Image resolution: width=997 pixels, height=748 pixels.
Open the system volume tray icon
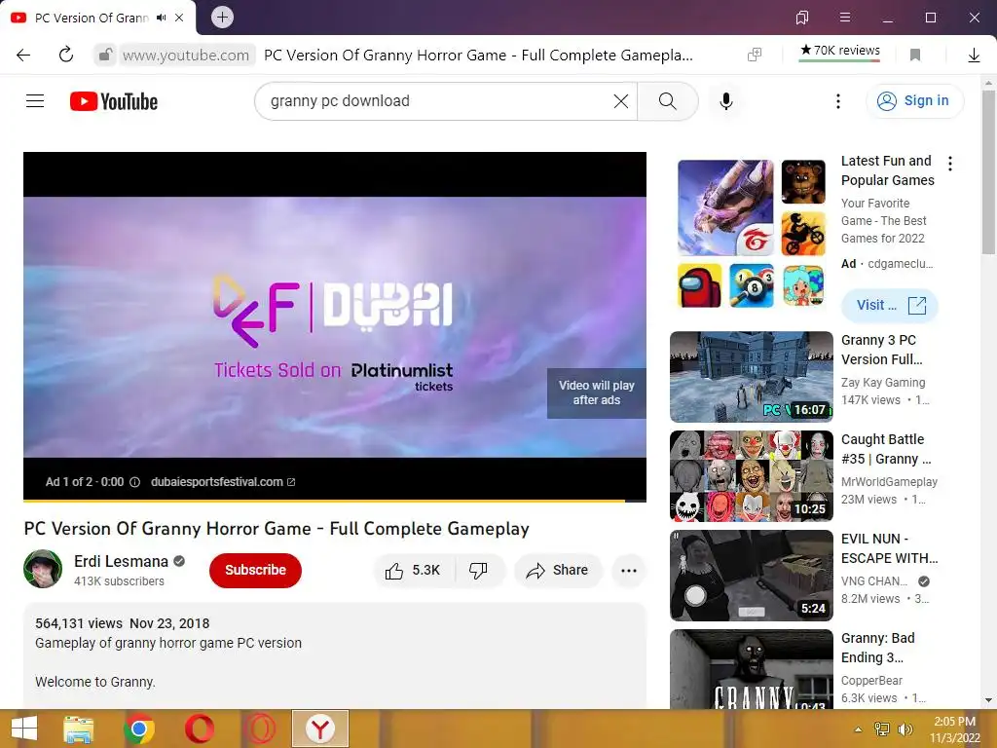click(x=905, y=729)
